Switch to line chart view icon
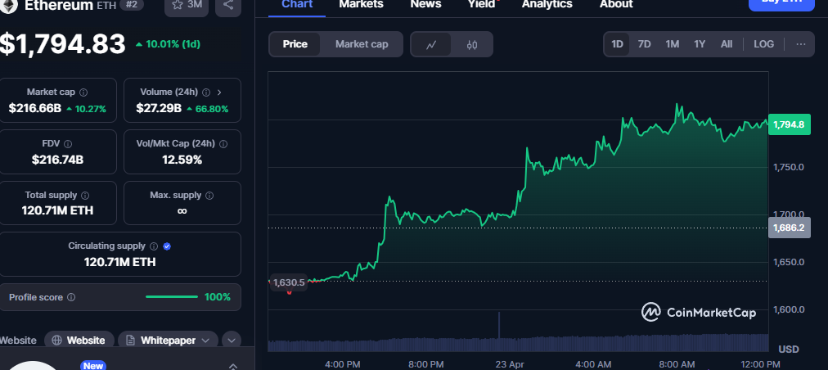This screenshot has width=828, height=370. [x=431, y=44]
